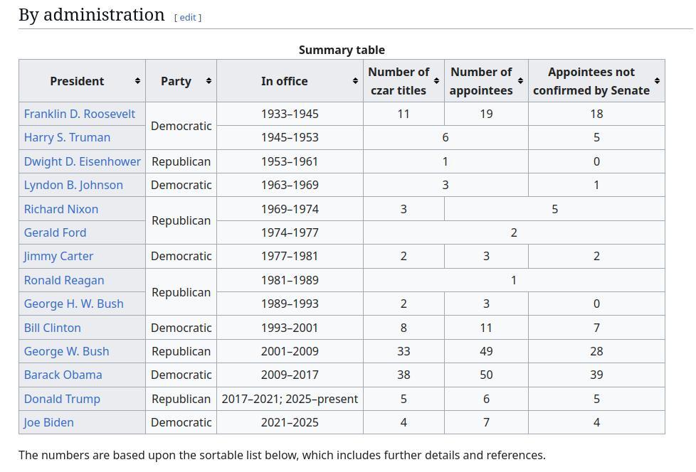
Task: Click the Party column sort arrows
Action: click(x=209, y=81)
